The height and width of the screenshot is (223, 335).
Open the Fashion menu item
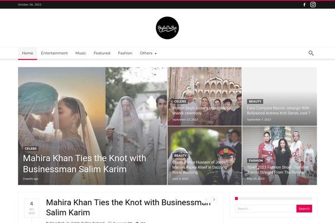coord(125,53)
